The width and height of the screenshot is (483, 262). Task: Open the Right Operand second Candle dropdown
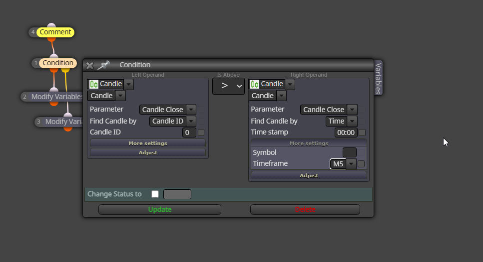coord(281,96)
